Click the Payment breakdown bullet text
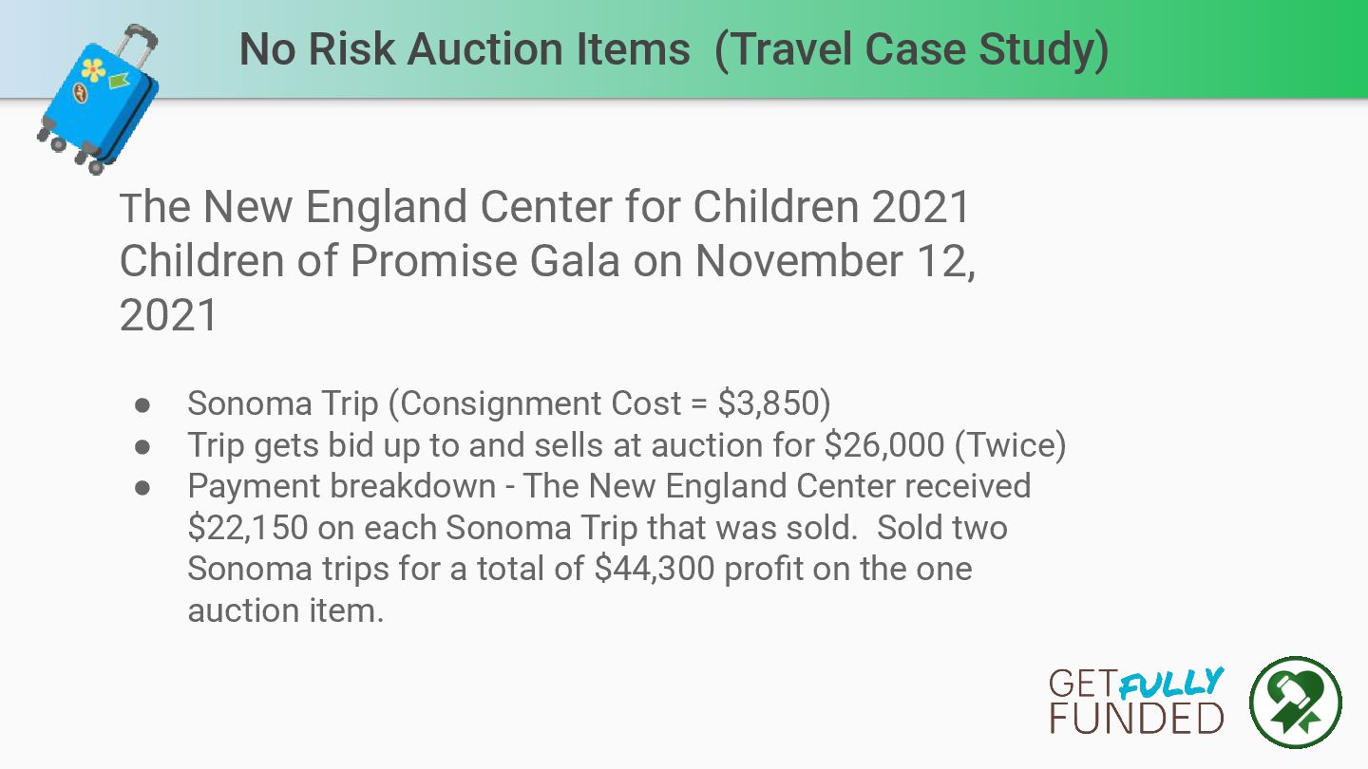 [x=609, y=548]
